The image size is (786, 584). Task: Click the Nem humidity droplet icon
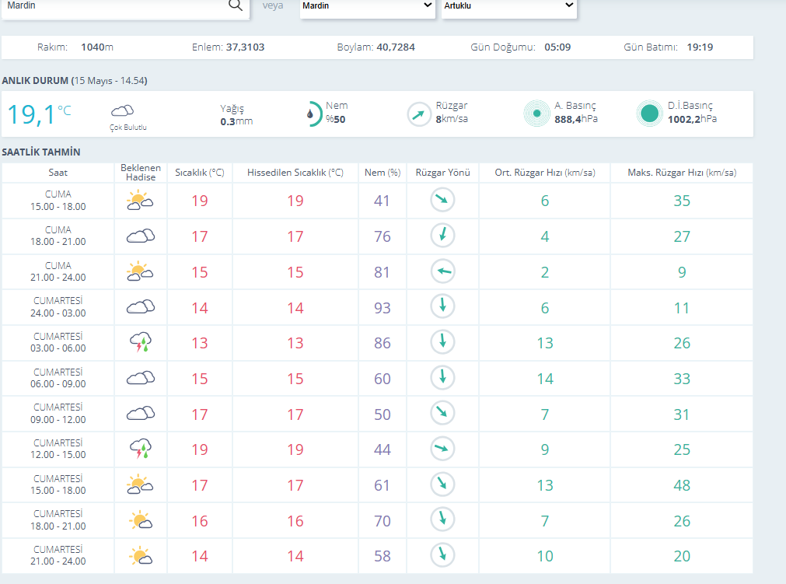coord(313,114)
